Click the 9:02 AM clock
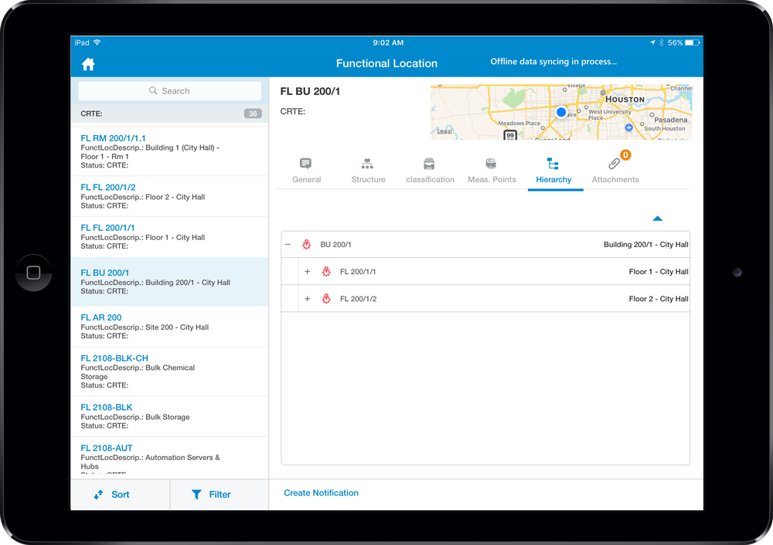This screenshot has height=545, width=773. pyautogui.click(x=388, y=42)
